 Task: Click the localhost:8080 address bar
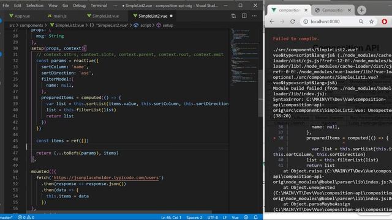tap(325, 22)
